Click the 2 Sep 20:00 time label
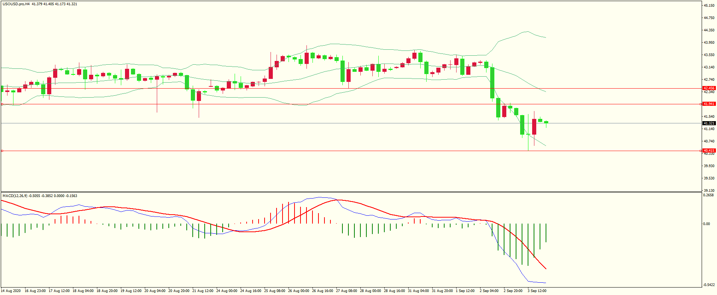 pos(513,291)
